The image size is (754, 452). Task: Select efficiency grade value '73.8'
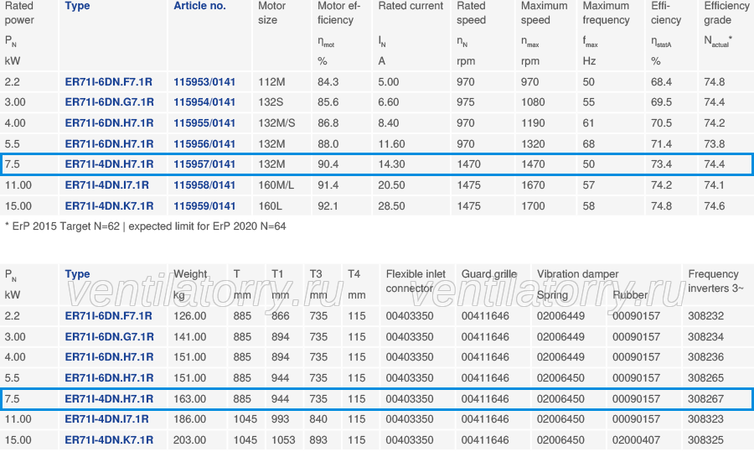point(715,144)
